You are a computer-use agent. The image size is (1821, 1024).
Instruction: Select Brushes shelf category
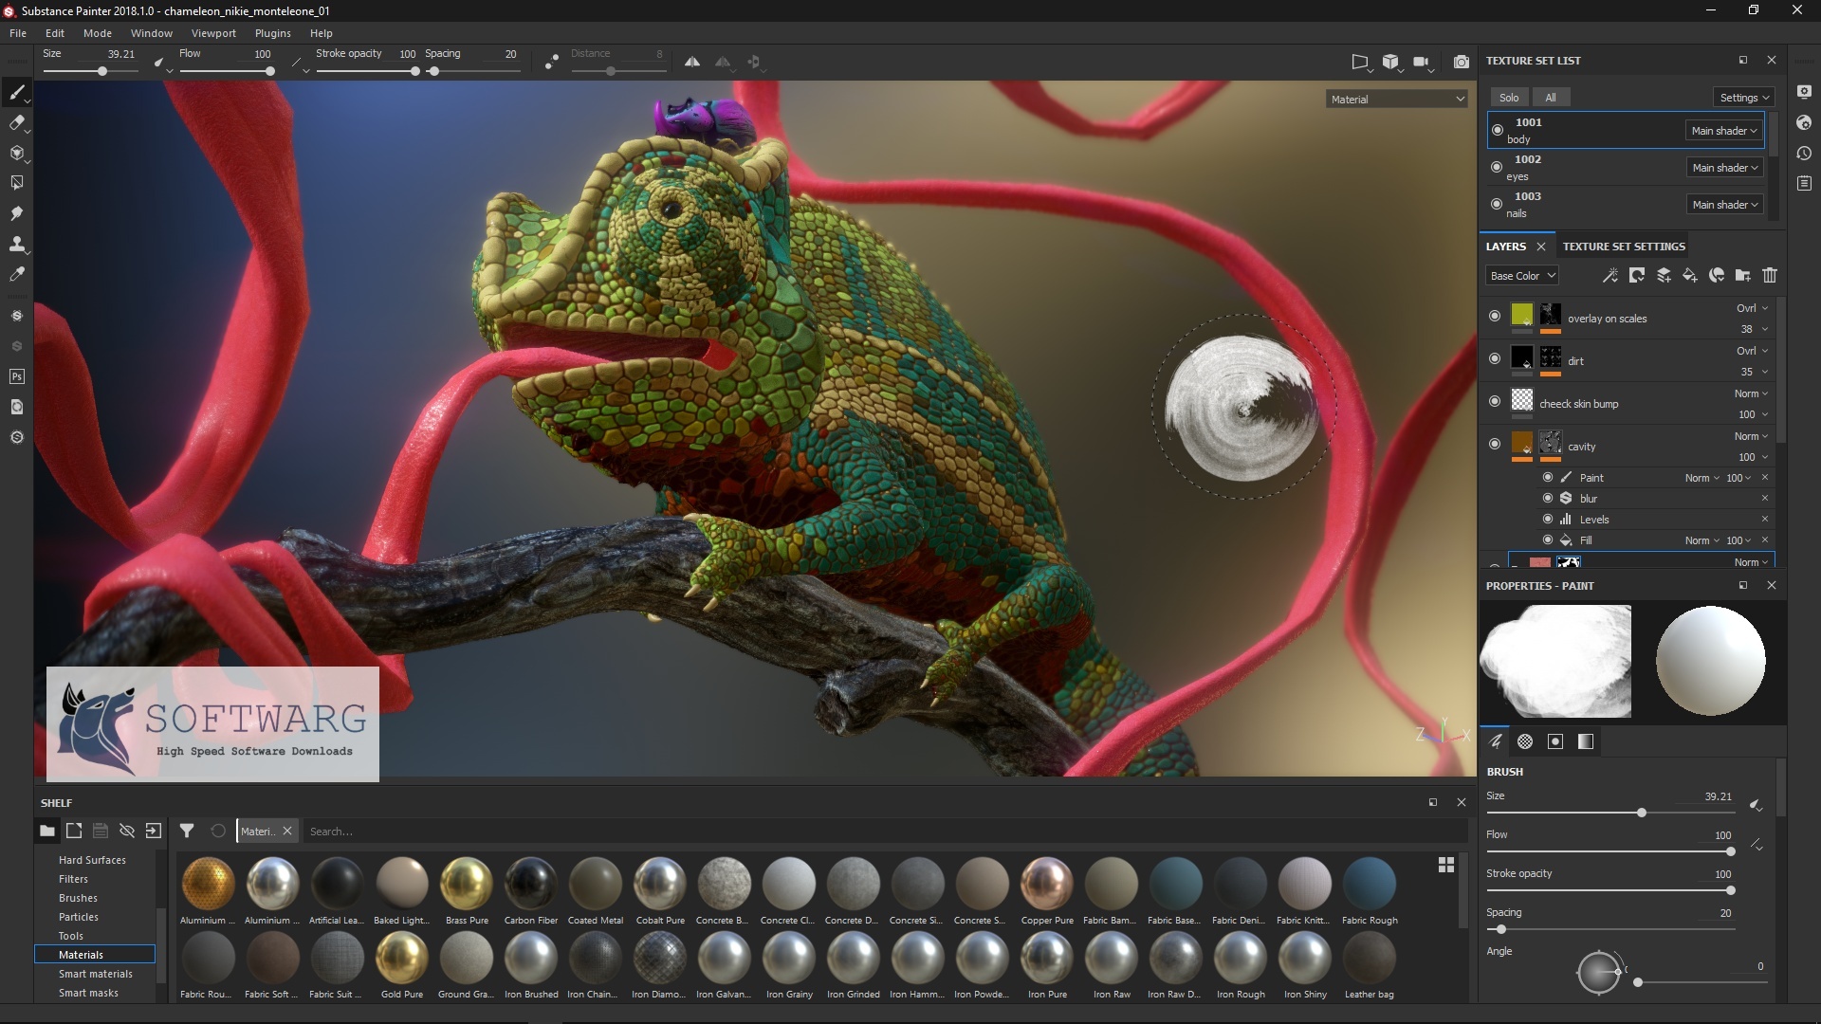click(x=78, y=898)
